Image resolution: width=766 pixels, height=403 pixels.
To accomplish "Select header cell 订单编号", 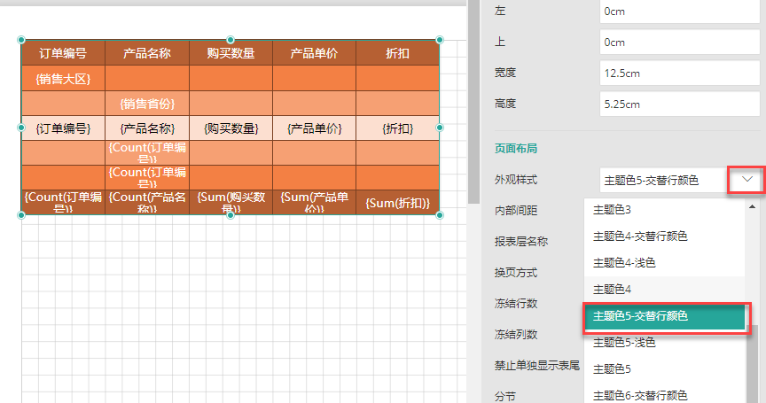I will click(x=63, y=52).
